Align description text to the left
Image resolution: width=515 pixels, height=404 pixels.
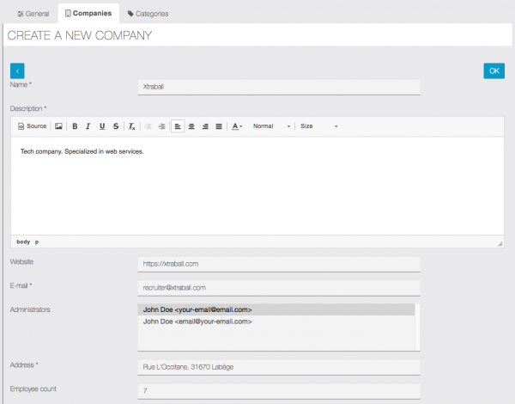[177, 126]
